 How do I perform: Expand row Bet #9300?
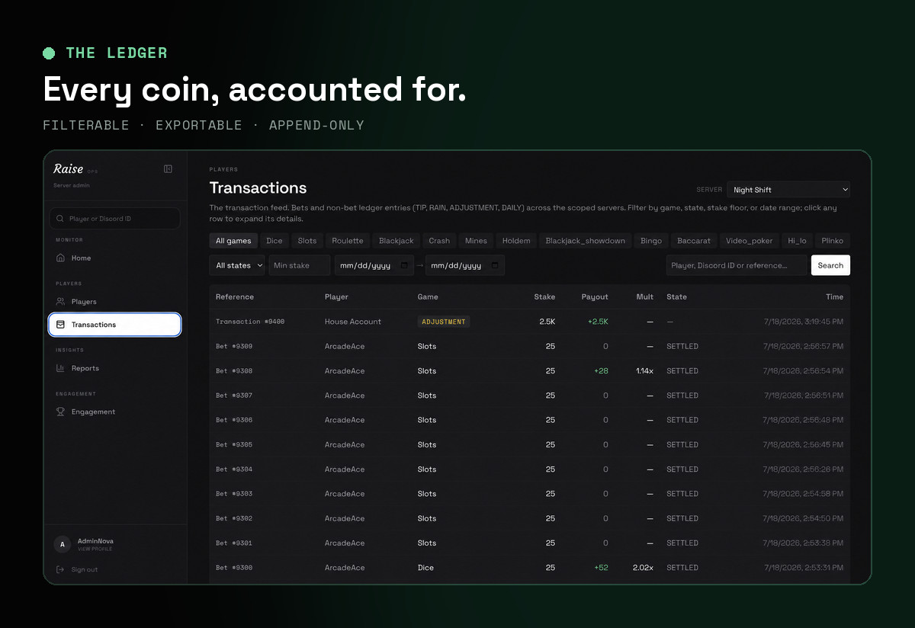tap(529, 568)
